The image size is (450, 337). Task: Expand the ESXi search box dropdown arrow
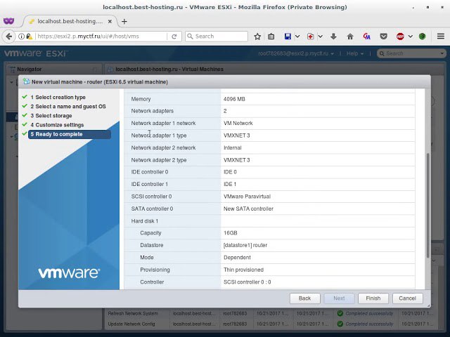tap(442, 53)
